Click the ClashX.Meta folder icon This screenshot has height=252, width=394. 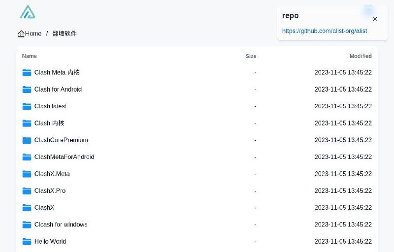[x=27, y=174]
